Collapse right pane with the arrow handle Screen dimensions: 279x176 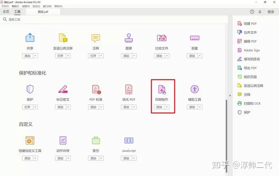[230, 95]
